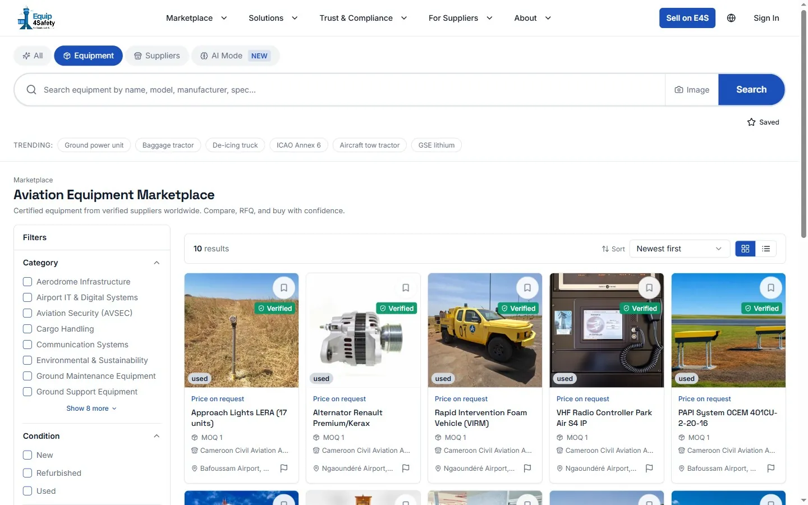Click the page vertical scrollbar
Viewport: 808px width, 505px height.
pos(804,123)
